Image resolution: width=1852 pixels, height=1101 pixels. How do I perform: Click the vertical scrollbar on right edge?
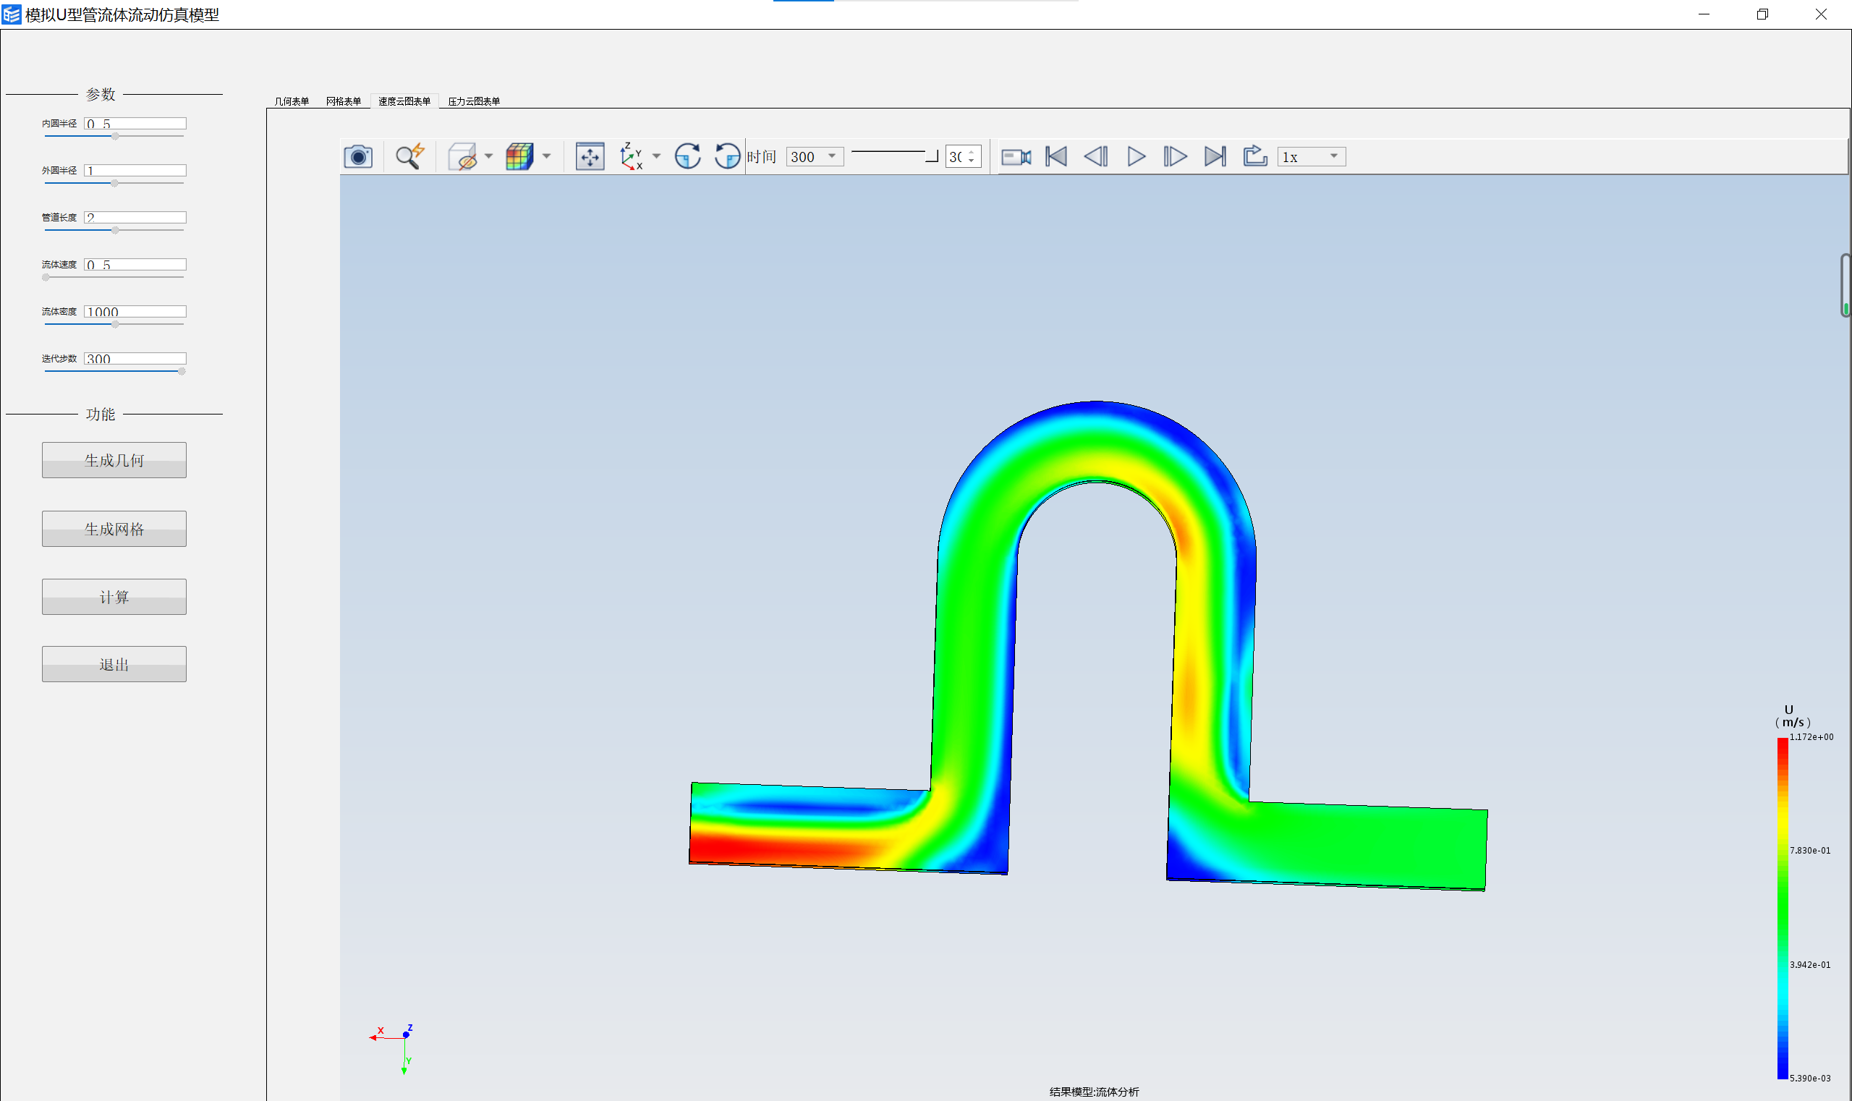click(1845, 286)
